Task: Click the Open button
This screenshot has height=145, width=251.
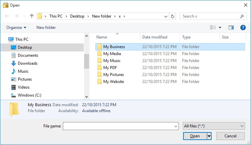Action: [195, 136]
